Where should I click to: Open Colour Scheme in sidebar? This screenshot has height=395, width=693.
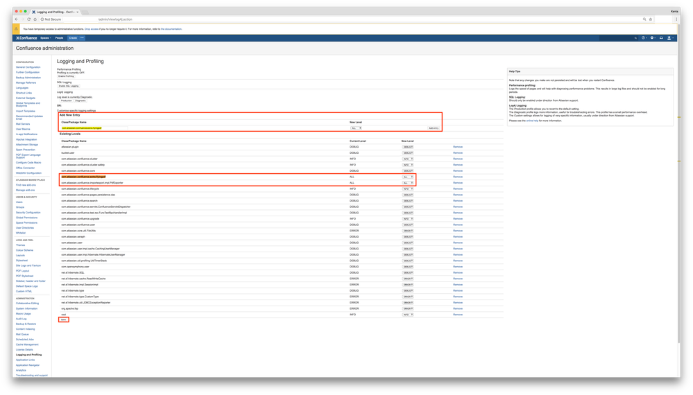click(x=25, y=250)
